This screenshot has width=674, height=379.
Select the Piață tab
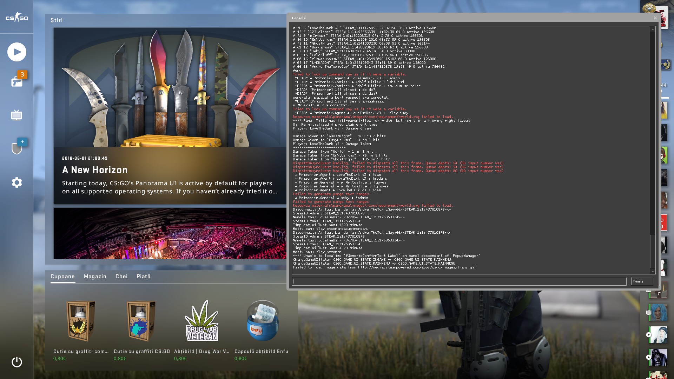tap(143, 277)
